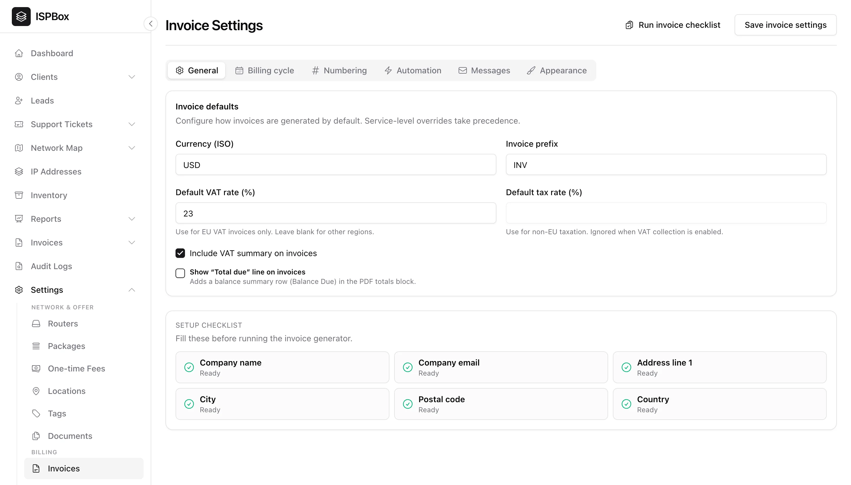Click the Routers icon
This screenshot has height=485, width=851.
[36, 324]
